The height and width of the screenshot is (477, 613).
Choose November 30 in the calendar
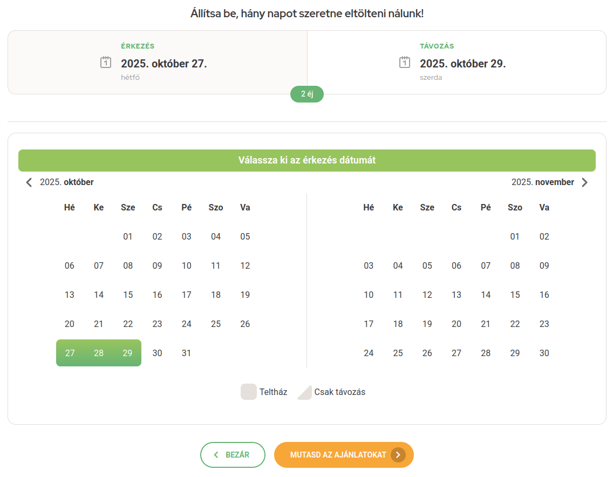click(x=544, y=353)
